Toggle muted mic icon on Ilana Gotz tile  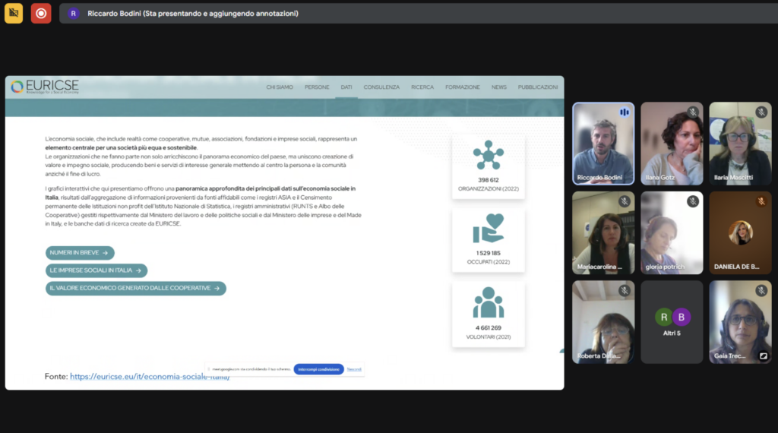(692, 112)
